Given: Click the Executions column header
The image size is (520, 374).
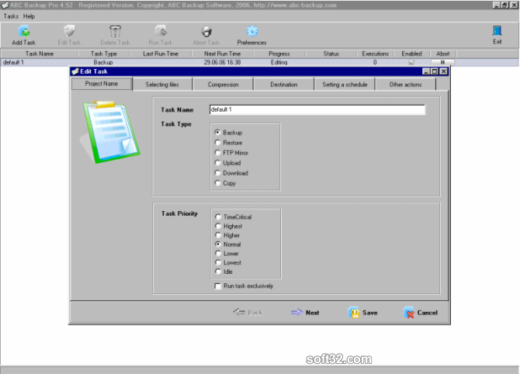Looking at the screenshot, I should pos(375,54).
